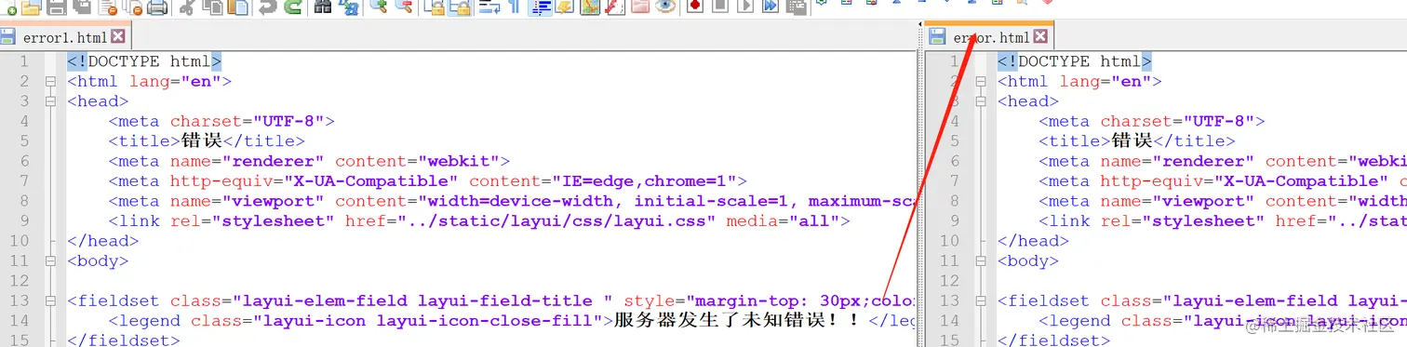Click <!DOCTYPE html> in error1.html

[x=144, y=61]
